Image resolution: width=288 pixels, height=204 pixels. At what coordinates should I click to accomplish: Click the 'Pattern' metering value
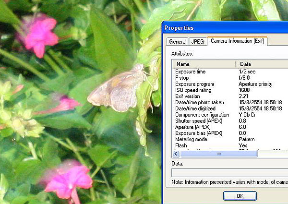pyautogui.click(x=247, y=139)
